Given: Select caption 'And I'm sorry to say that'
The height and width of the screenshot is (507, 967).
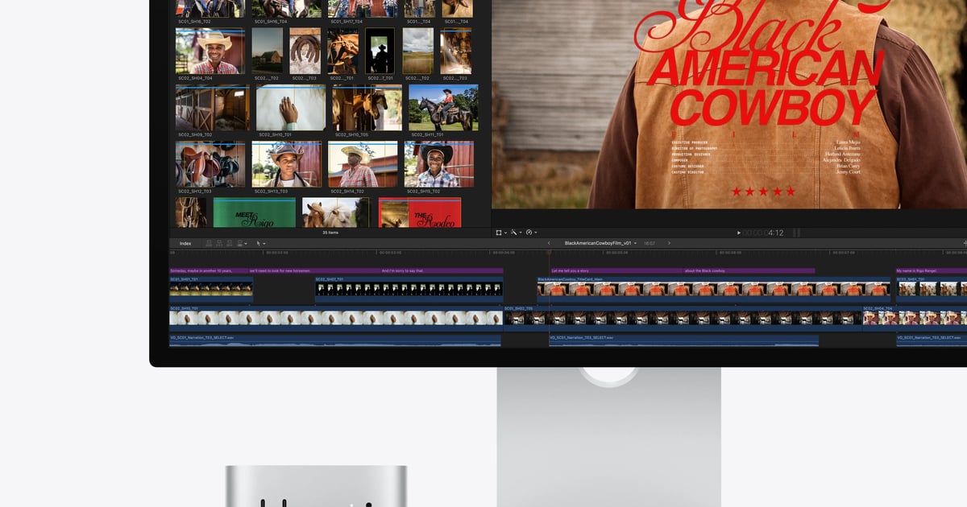Looking at the screenshot, I should (442, 271).
